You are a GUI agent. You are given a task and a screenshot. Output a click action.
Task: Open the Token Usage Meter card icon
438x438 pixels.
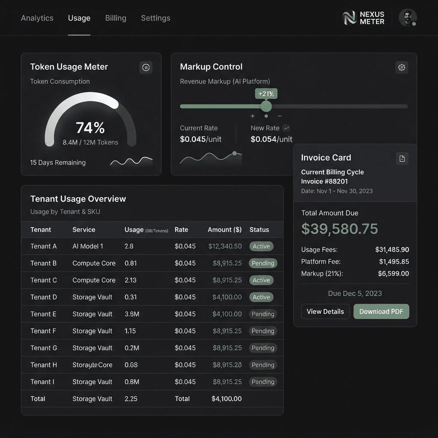tap(146, 67)
